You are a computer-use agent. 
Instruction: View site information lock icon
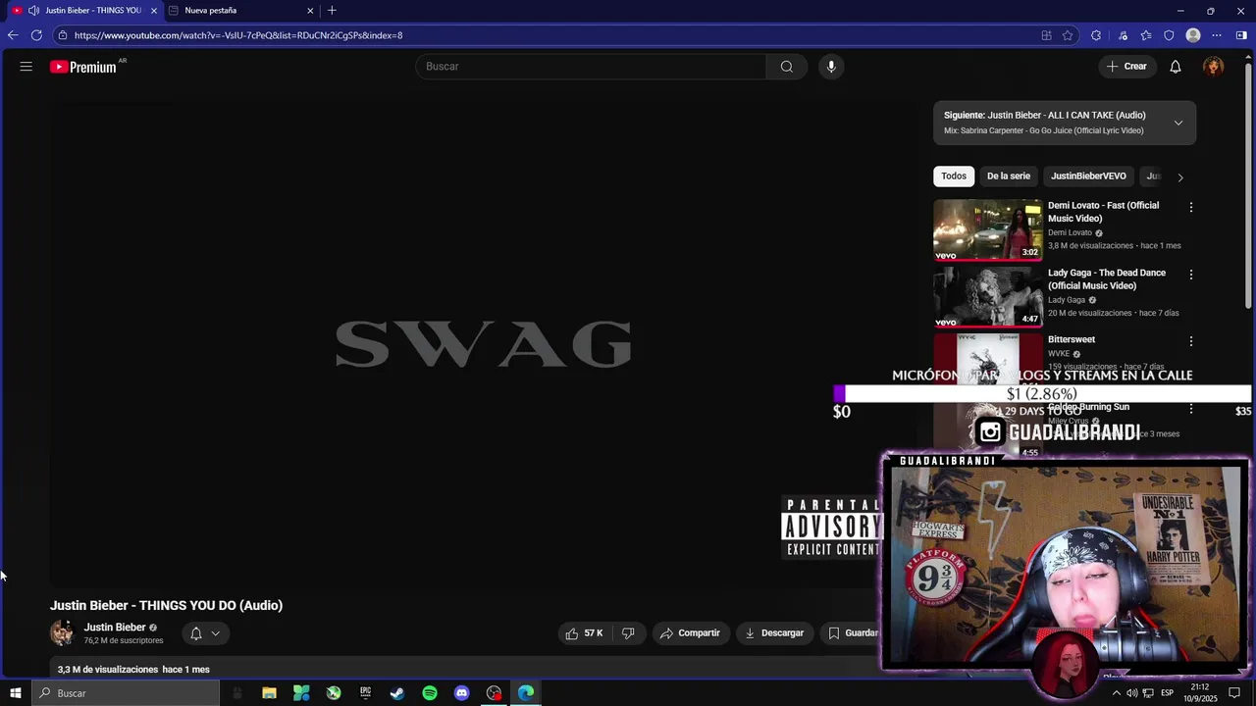pyautogui.click(x=62, y=35)
